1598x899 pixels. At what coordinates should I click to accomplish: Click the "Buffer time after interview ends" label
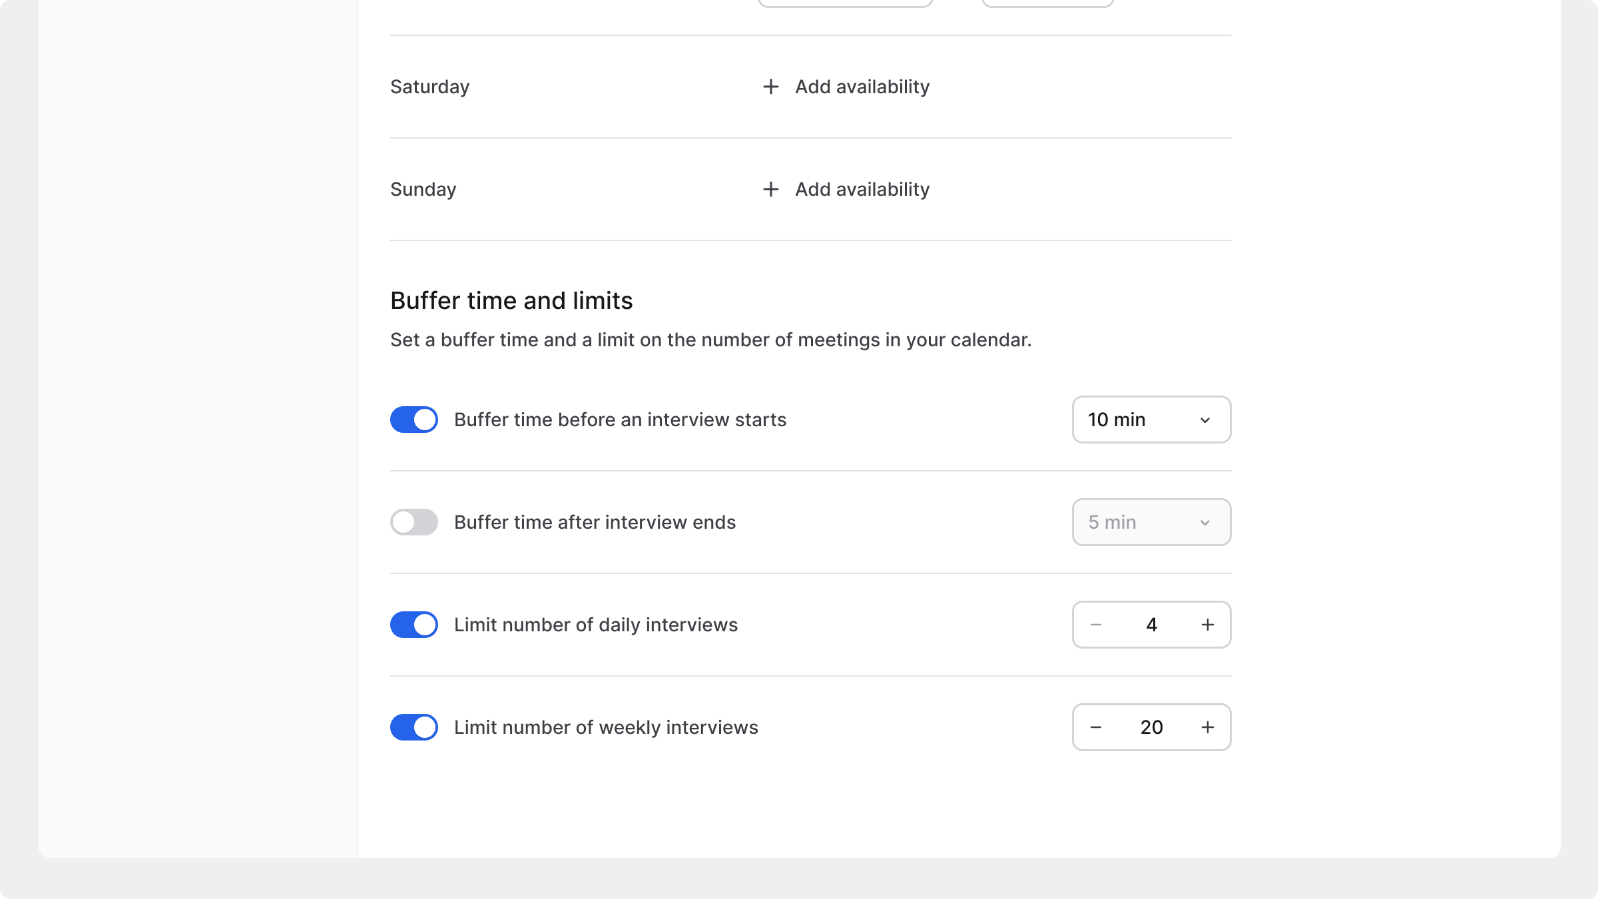(595, 522)
